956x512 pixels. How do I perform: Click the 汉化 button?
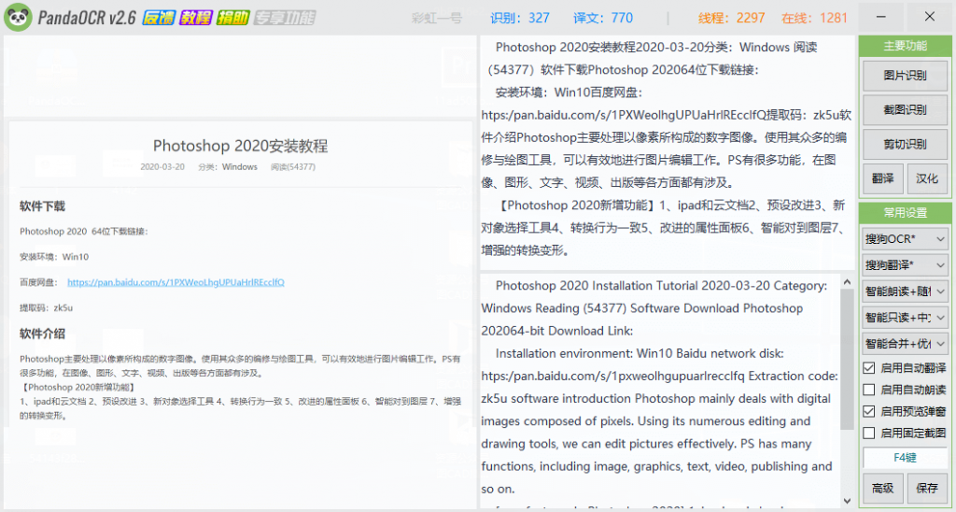point(927,178)
